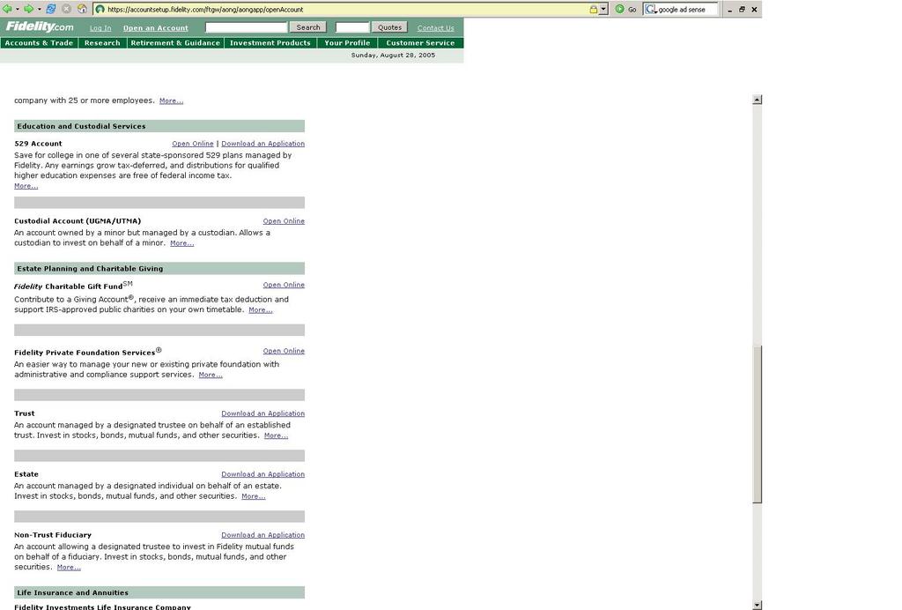902x610 pixels.
Task: Reload the page with the refresh icon
Action: pyautogui.click(x=51, y=9)
